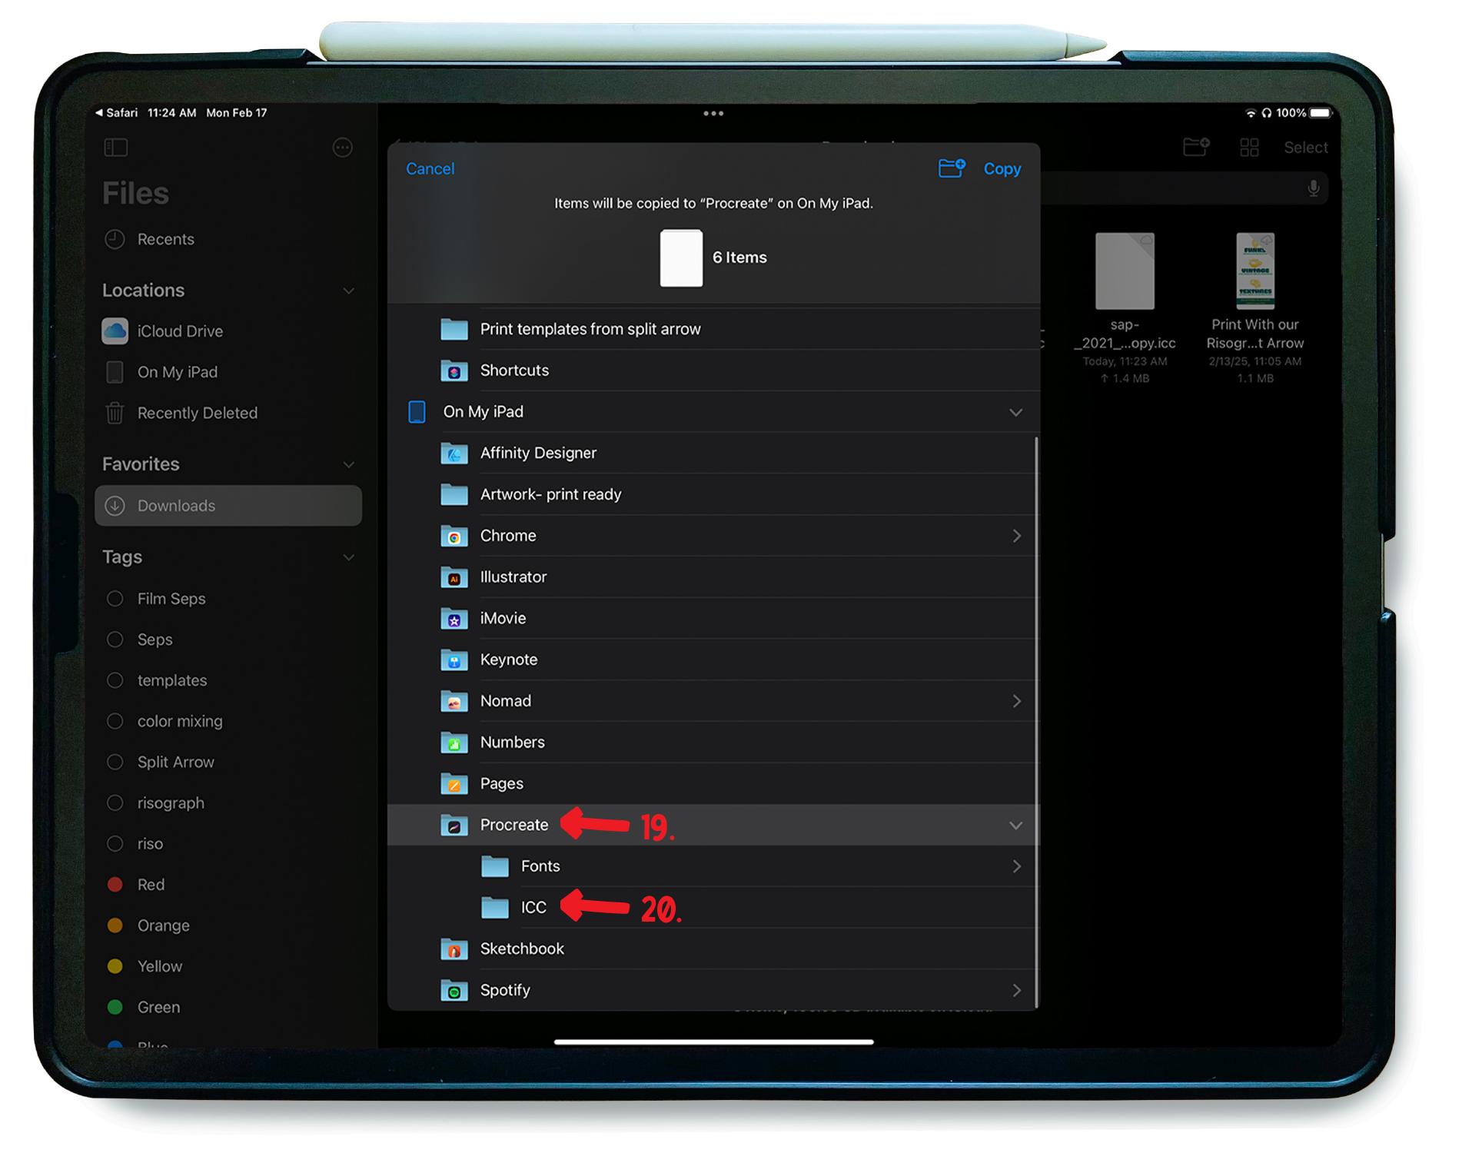Image resolution: width=1472 pixels, height=1153 pixels.
Task: Tap Copy to confirm destination
Action: 1002,168
